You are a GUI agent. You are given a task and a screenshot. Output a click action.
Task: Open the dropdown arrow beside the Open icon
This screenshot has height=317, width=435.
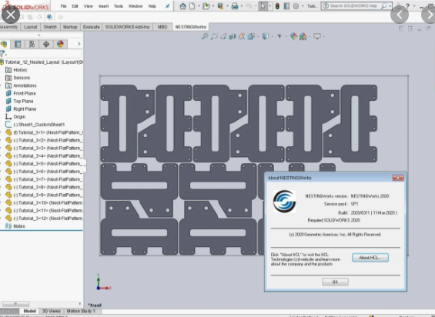(x=213, y=6)
